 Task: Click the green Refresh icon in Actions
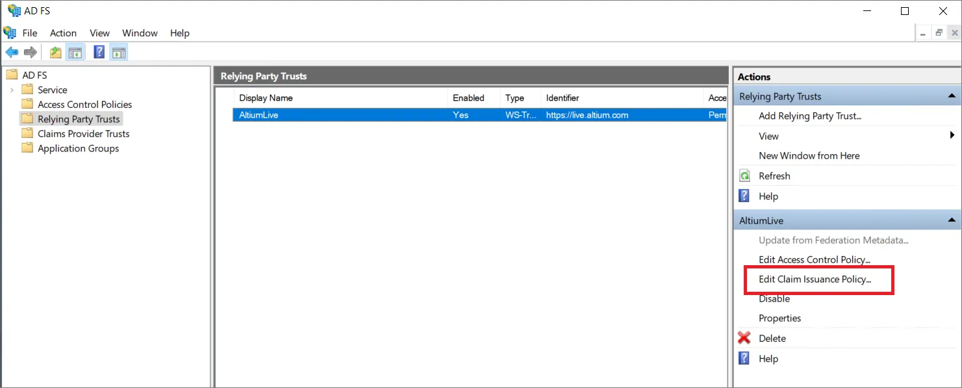(x=745, y=175)
